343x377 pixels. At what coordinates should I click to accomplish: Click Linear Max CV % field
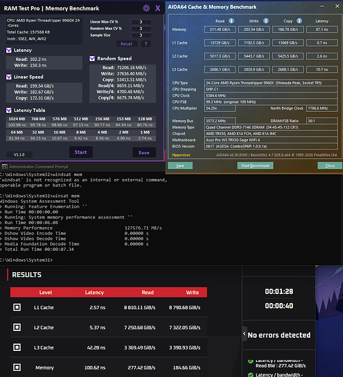(141, 22)
